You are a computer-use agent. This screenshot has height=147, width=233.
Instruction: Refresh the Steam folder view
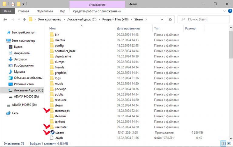pyautogui.click(x=170, y=19)
